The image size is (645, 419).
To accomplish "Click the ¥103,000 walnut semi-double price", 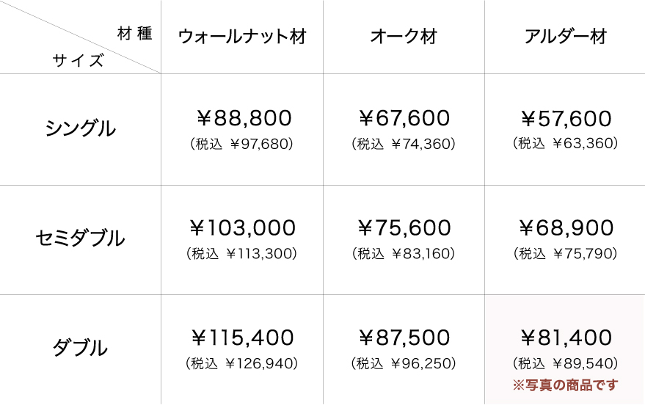I will (x=242, y=228).
